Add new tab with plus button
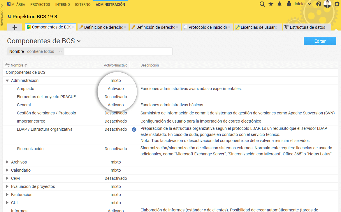 click(x=15, y=27)
